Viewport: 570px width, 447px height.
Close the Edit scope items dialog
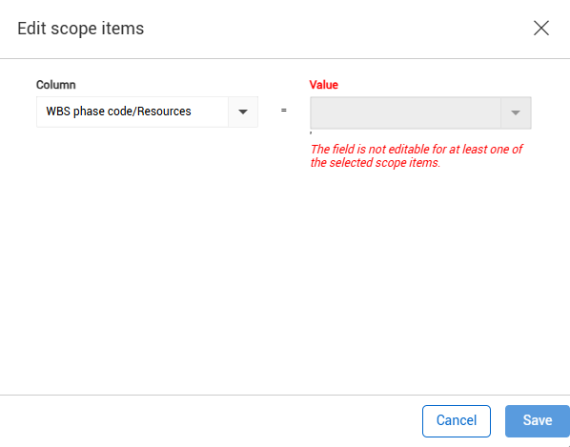540,28
